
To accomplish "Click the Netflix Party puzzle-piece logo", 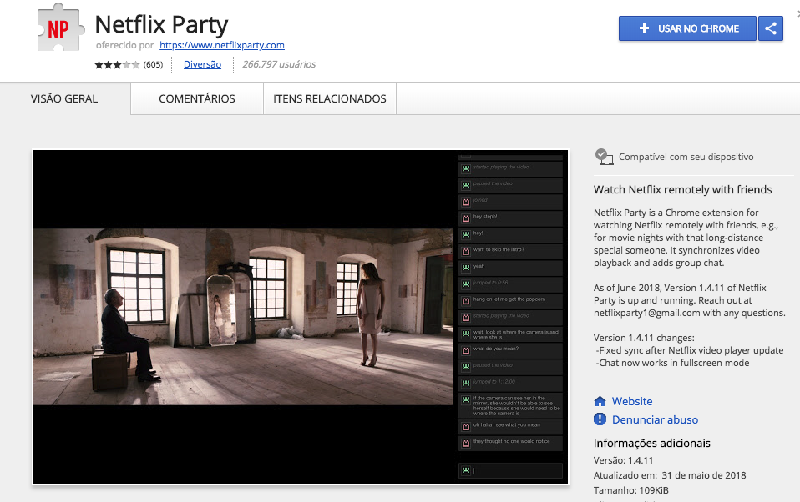I will [58, 31].
